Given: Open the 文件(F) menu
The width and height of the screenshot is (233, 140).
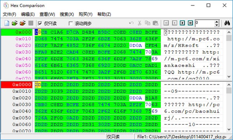Looking at the screenshot, I should coord(9,14).
